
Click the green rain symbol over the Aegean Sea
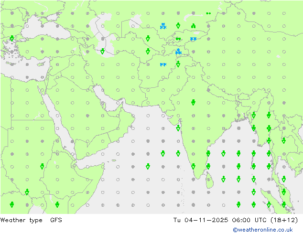(12, 38)
